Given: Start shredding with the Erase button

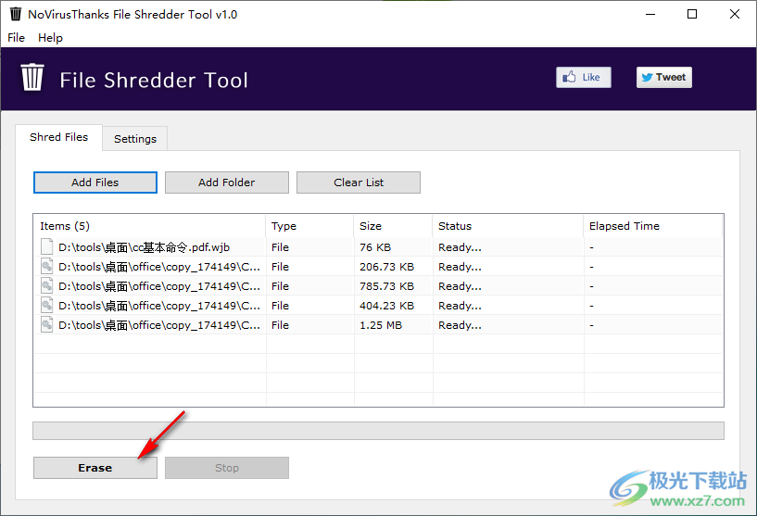Looking at the screenshot, I should (x=95, y=468).
